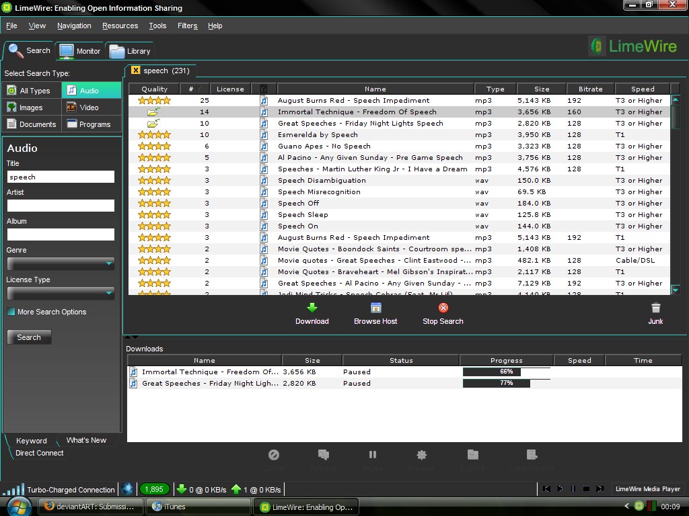Sort results by the Name column header
The height and width of the screenshot is (516, 689).
[375, 89]
